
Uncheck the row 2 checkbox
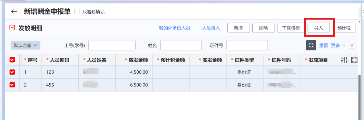pos(12,85)
